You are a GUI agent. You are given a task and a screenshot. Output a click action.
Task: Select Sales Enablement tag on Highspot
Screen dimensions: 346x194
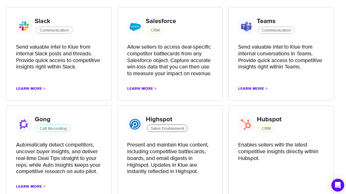pyautogui.click(x=167, y=128)
